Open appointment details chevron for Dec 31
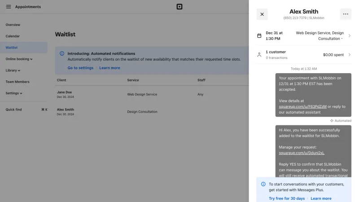The width and height of the screenshot is (359, 202). [x=350, y=36]
